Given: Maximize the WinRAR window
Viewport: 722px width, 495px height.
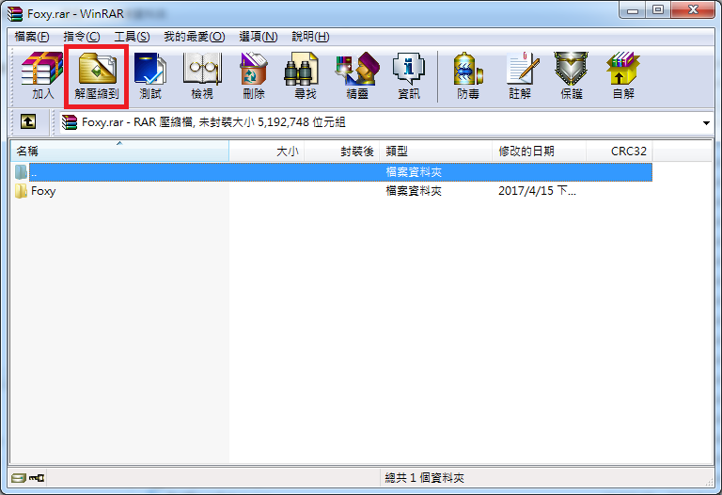Looking at the screenshot, I should pos(658,10).
